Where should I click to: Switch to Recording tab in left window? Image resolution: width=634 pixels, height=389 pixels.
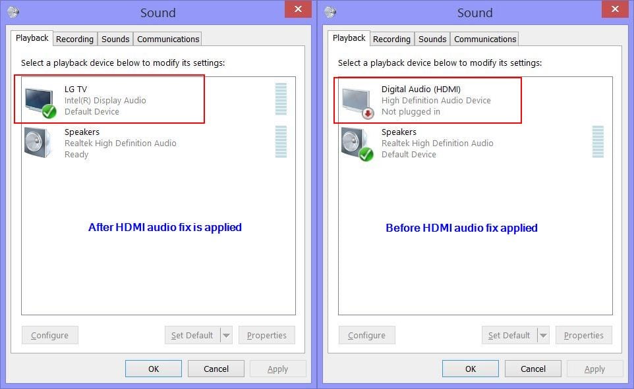click(75, 39)
